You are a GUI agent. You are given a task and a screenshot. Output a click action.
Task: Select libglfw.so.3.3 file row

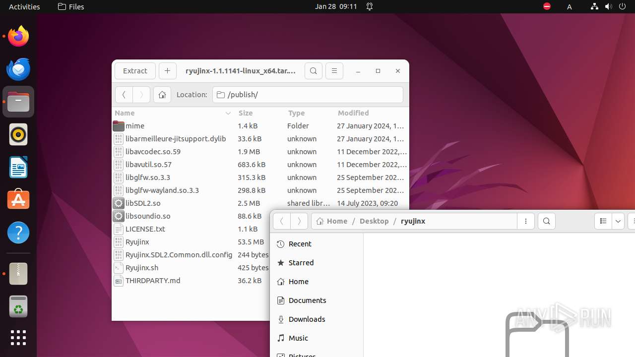260,178
